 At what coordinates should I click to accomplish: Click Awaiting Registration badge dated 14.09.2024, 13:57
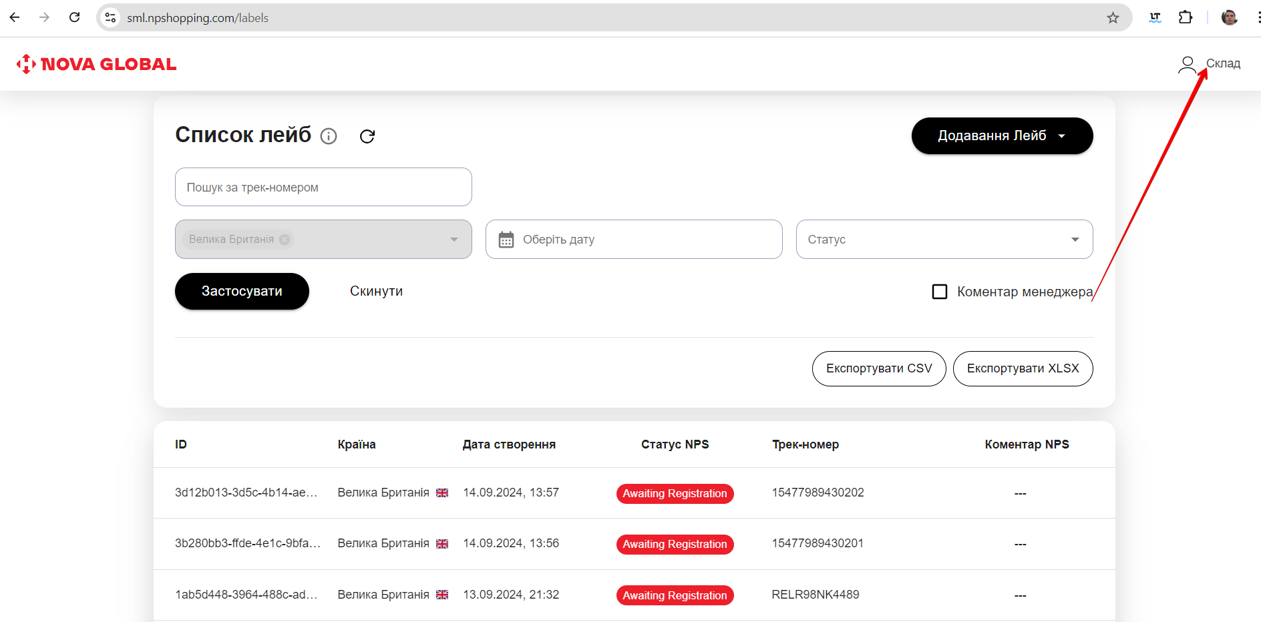pyautogui.click(x=675, y=494)
